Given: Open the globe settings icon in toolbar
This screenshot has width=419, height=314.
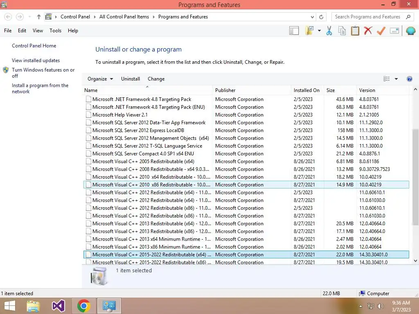Looking at the screenshot, I should pyautogui.click(x=410, y=31).
